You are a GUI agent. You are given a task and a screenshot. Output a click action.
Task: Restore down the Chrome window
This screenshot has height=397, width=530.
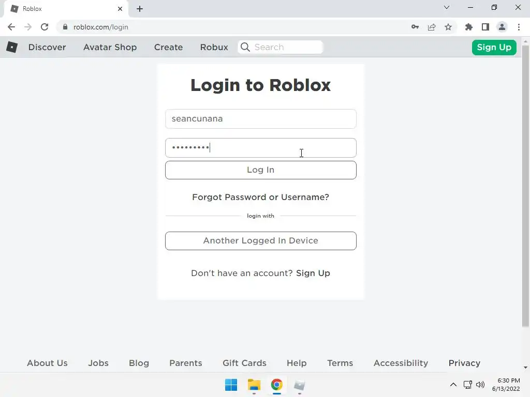point(494,7)
